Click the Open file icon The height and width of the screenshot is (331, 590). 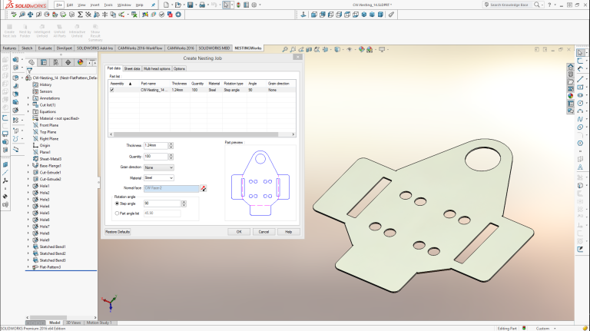pyautogui.click(x=178, y=5)
